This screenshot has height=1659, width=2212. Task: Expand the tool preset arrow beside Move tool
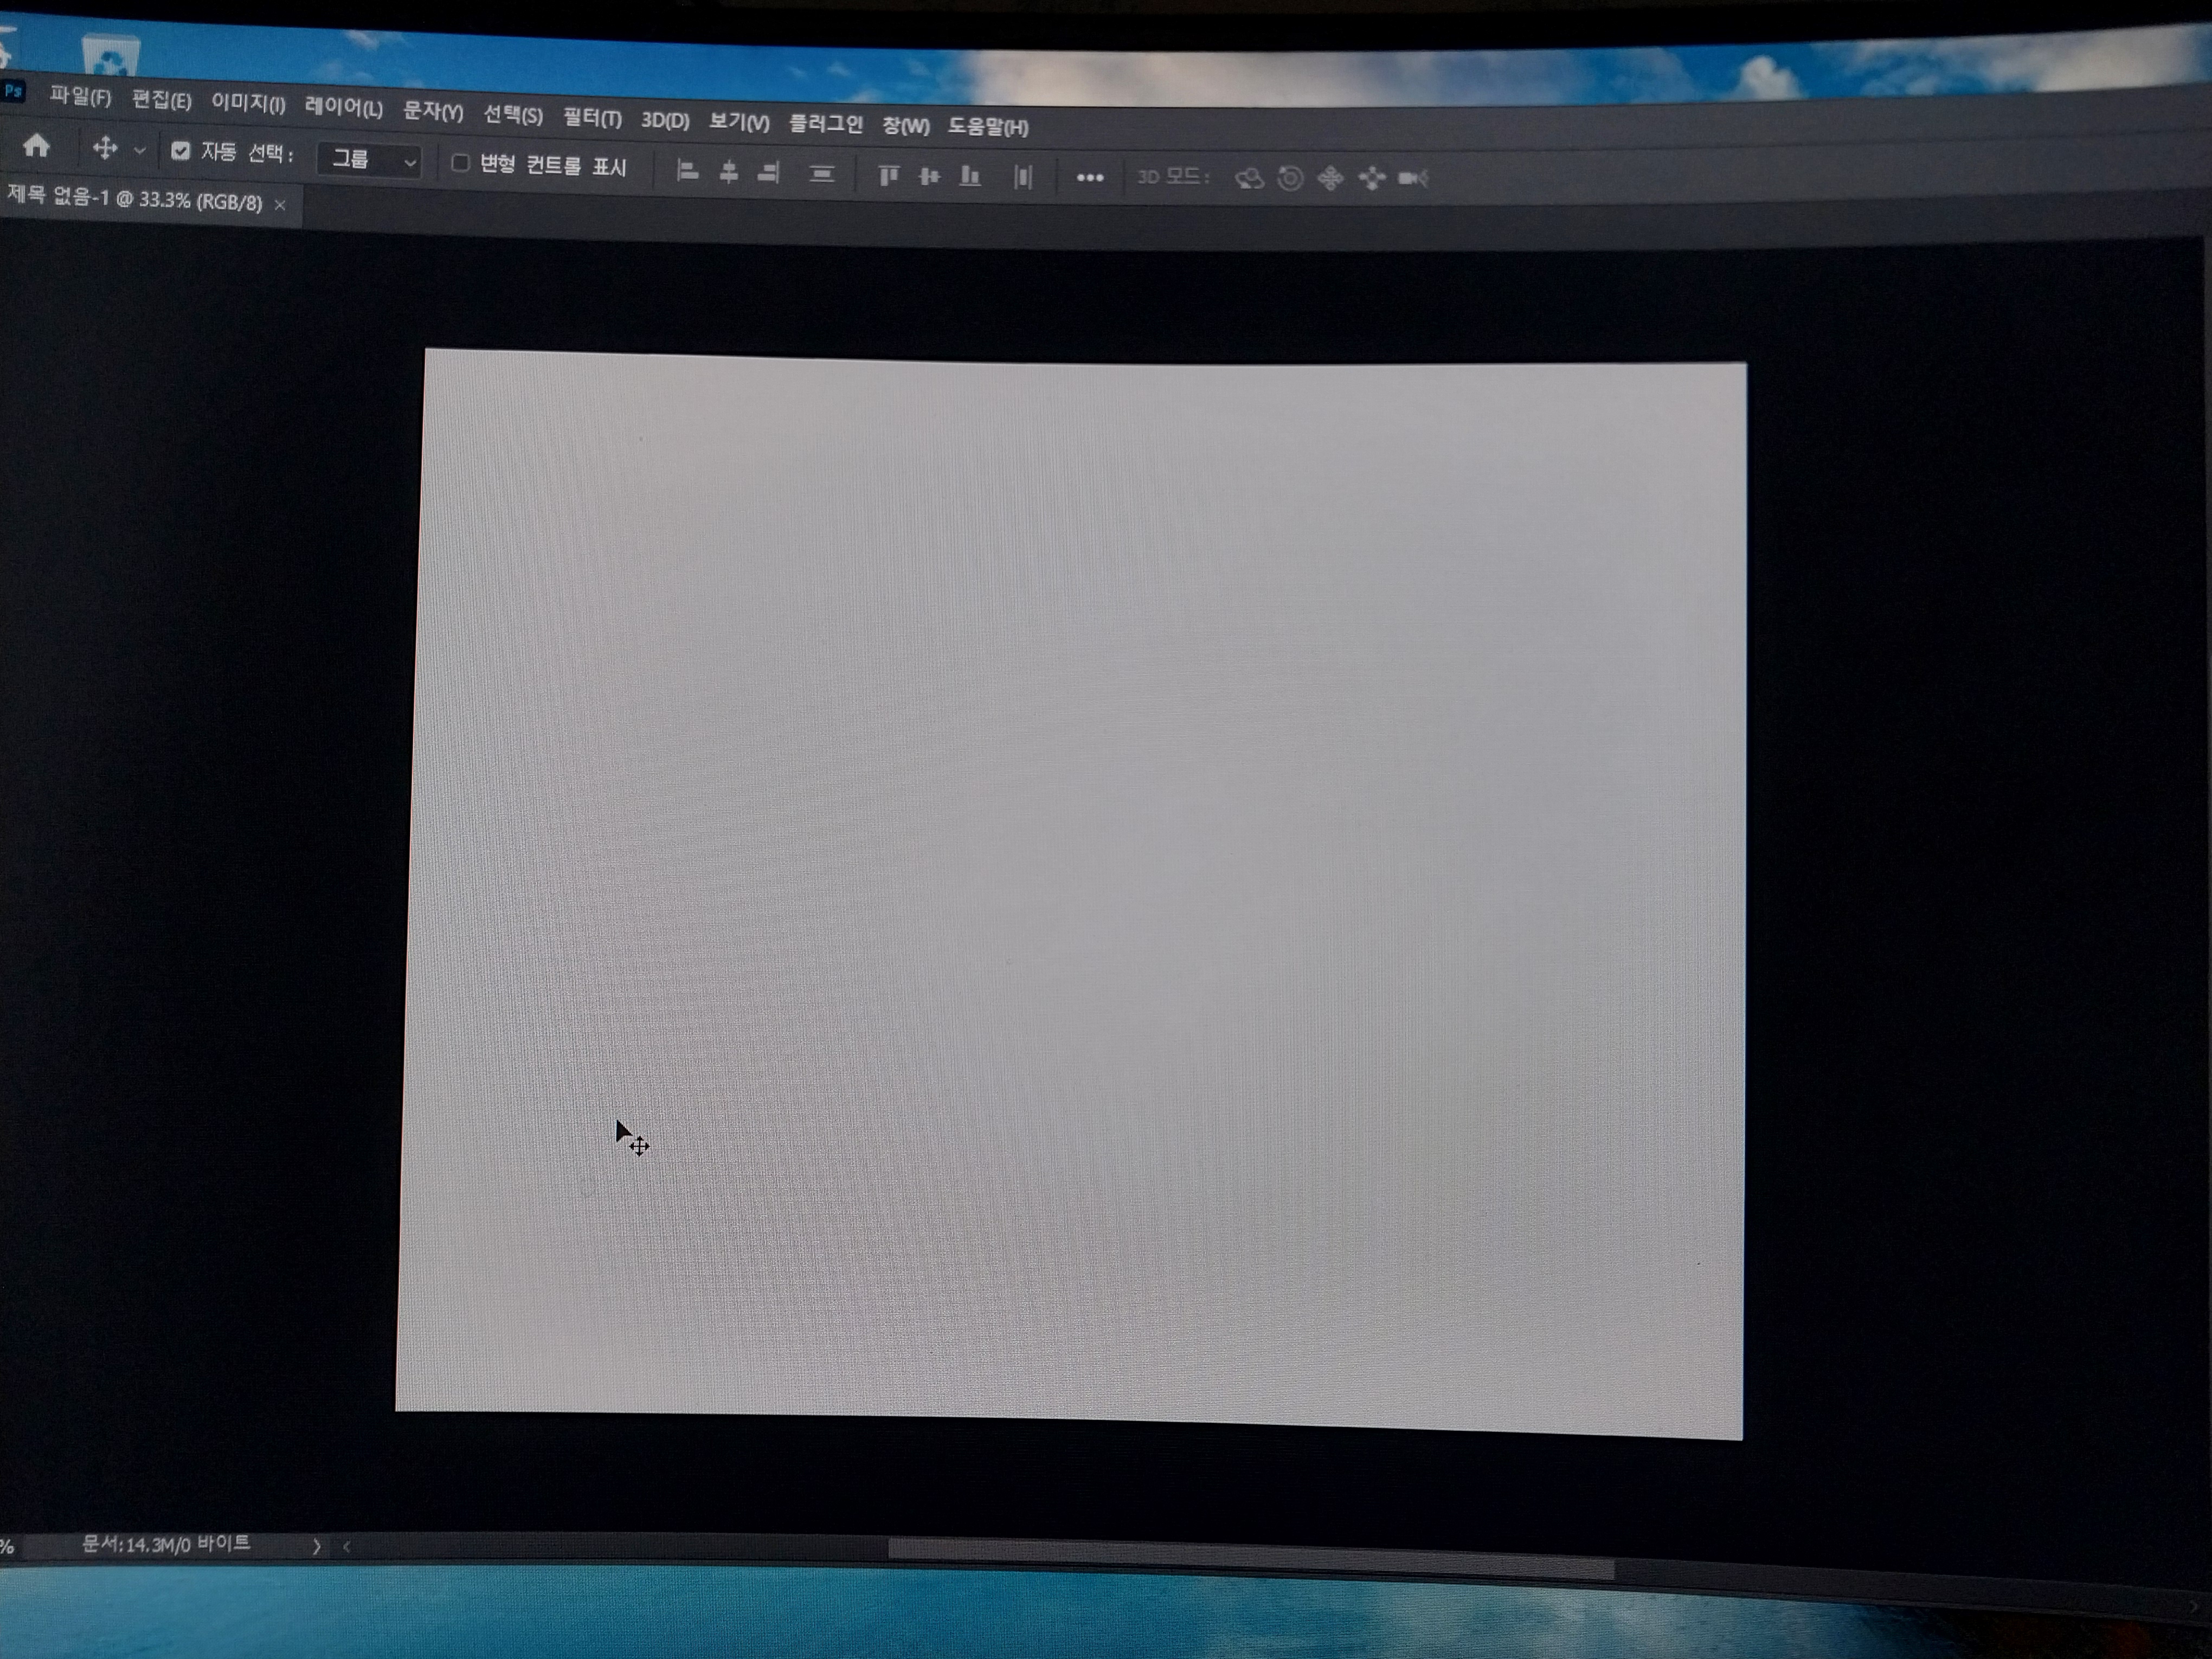139,151
